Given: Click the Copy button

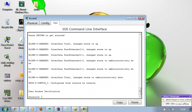Looking at the screenshot, I should pos(120,102).
